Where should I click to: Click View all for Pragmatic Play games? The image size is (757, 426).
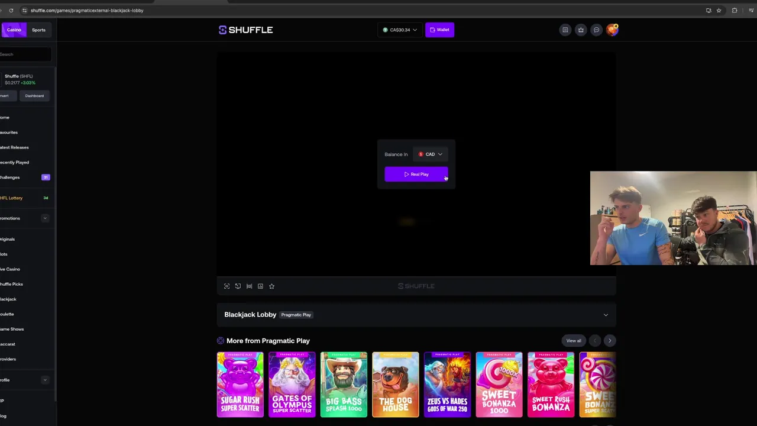pos(574,341)
